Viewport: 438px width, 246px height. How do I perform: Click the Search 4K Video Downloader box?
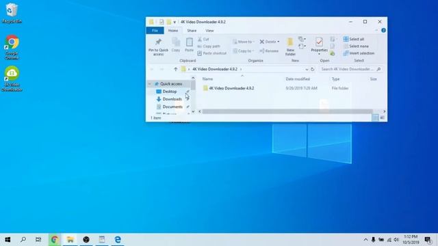click(351, 69)
